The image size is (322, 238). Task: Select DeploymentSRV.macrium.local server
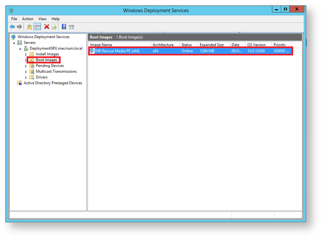(56, 48)
